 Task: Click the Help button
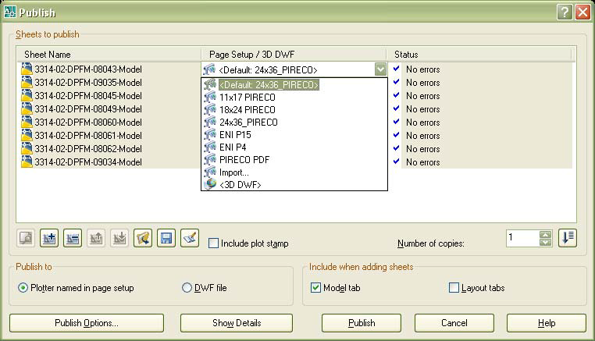point(547,323)
